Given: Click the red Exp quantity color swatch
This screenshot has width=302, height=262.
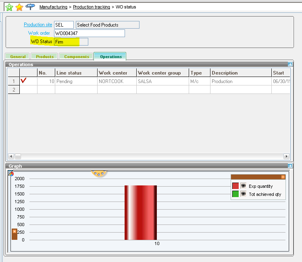Looking at the screenshot, I should click(235, 186).
